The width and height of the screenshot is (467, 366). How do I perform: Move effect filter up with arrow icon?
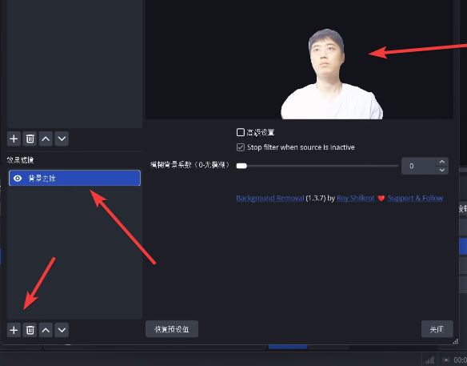pyautogui.click(x=46, y=330)
